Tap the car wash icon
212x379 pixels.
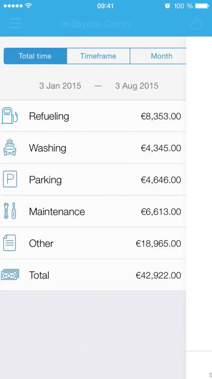tap(10, 147)
